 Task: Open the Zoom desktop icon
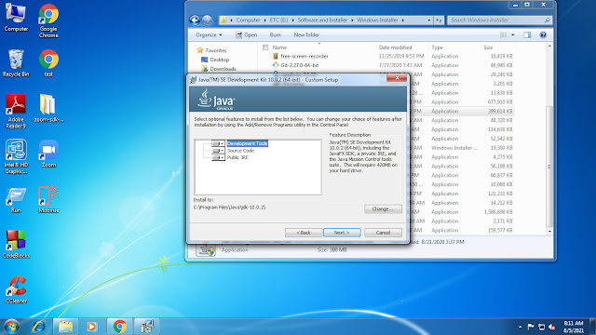pos(48,154)
